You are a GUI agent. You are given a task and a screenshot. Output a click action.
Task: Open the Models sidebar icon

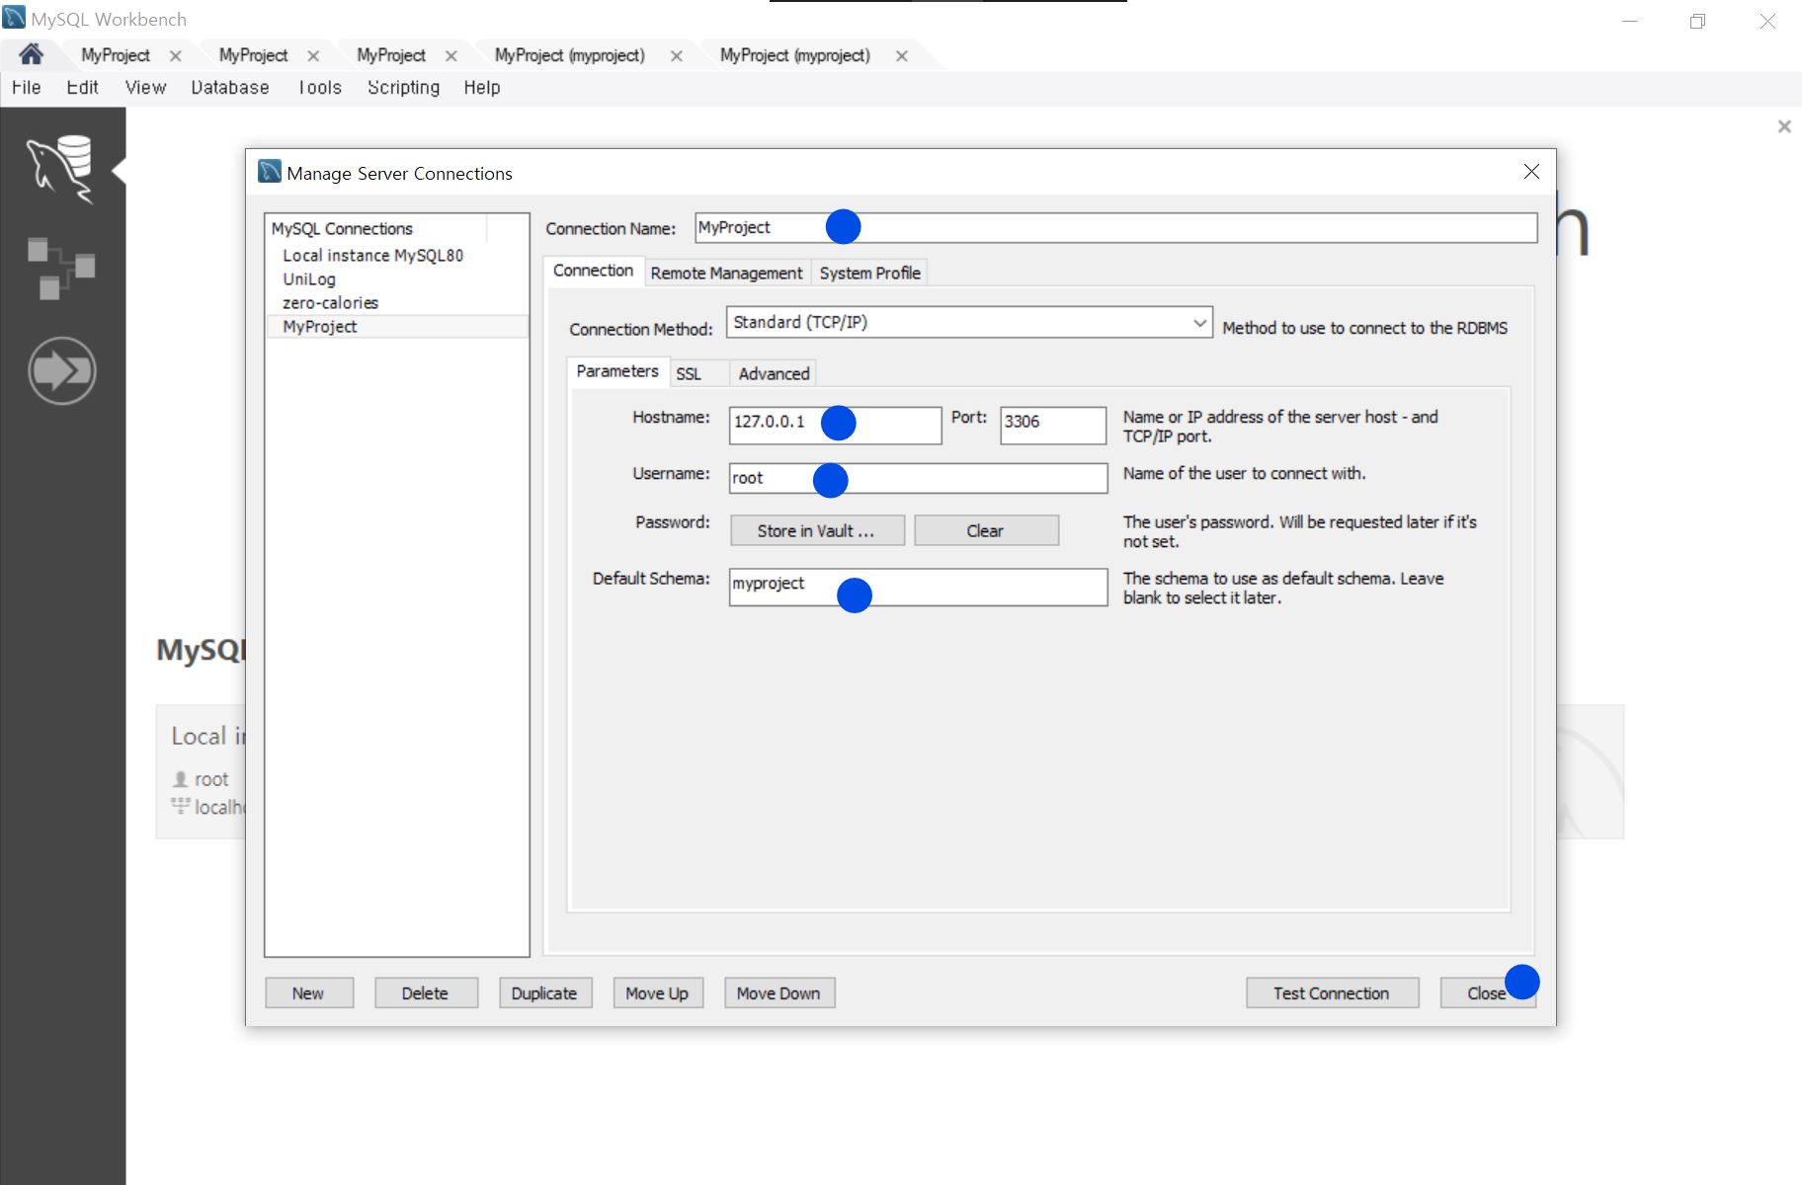61,268
